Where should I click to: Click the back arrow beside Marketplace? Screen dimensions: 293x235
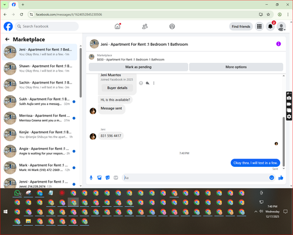pyautogui.click(x=7, y=39)
